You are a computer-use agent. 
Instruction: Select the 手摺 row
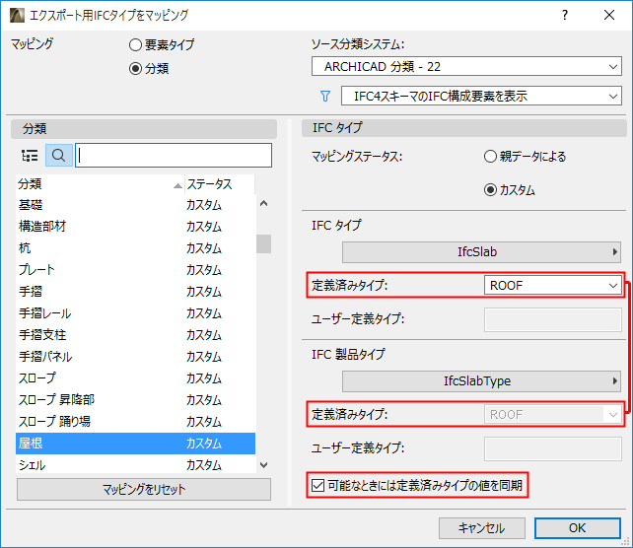pyautogui.click(x=136, y=292)
